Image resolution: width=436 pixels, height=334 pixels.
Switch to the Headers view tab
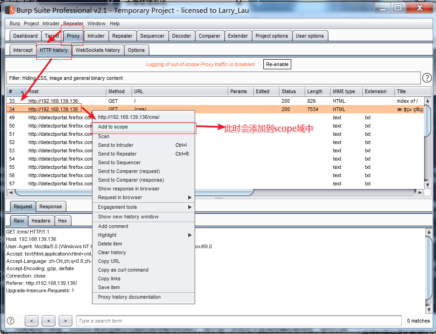41,221
